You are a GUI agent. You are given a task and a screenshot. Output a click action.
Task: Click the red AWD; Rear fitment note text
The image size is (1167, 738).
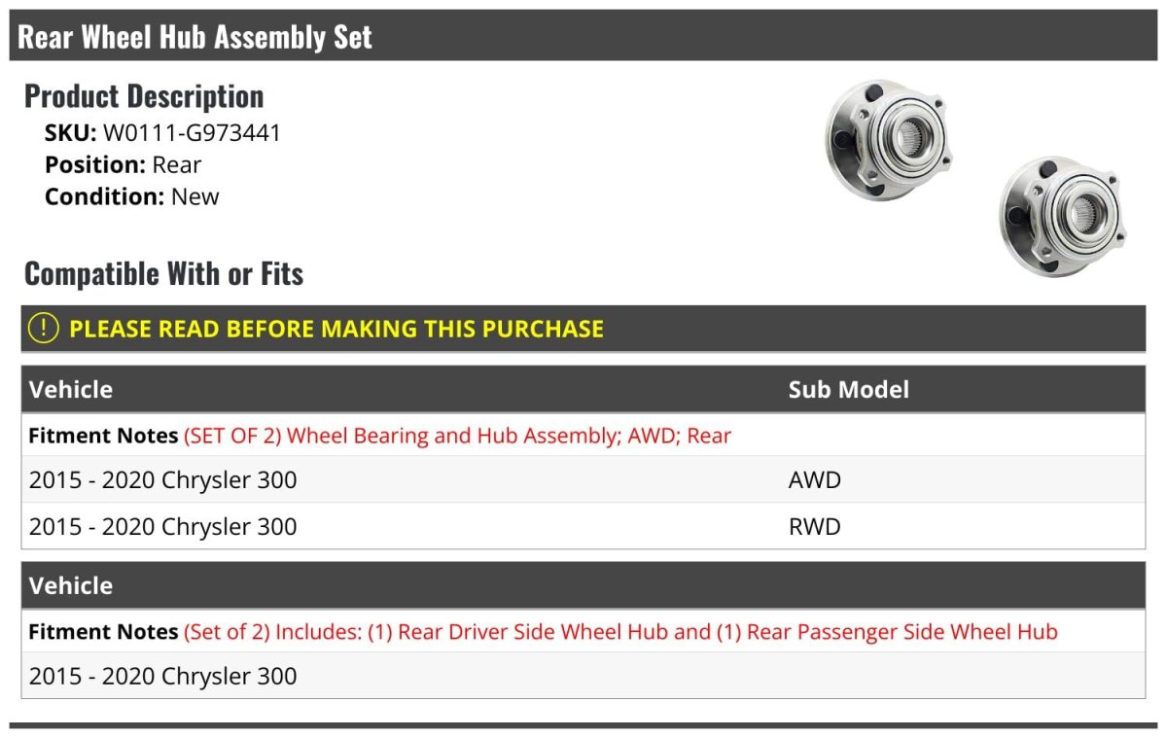(x=457, y=436)
